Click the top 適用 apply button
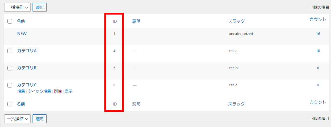Screen dimensions: 331x127 coord(40,7)
